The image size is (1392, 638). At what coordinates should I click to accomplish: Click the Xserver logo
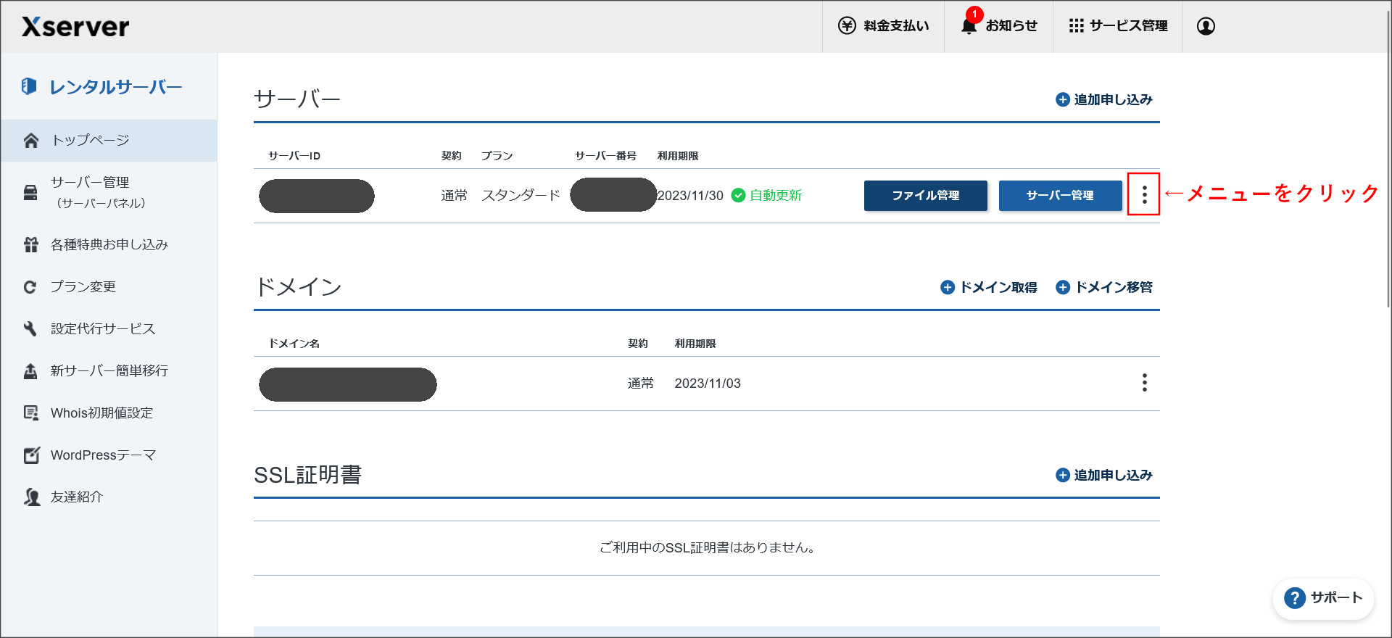coord(75,27)
